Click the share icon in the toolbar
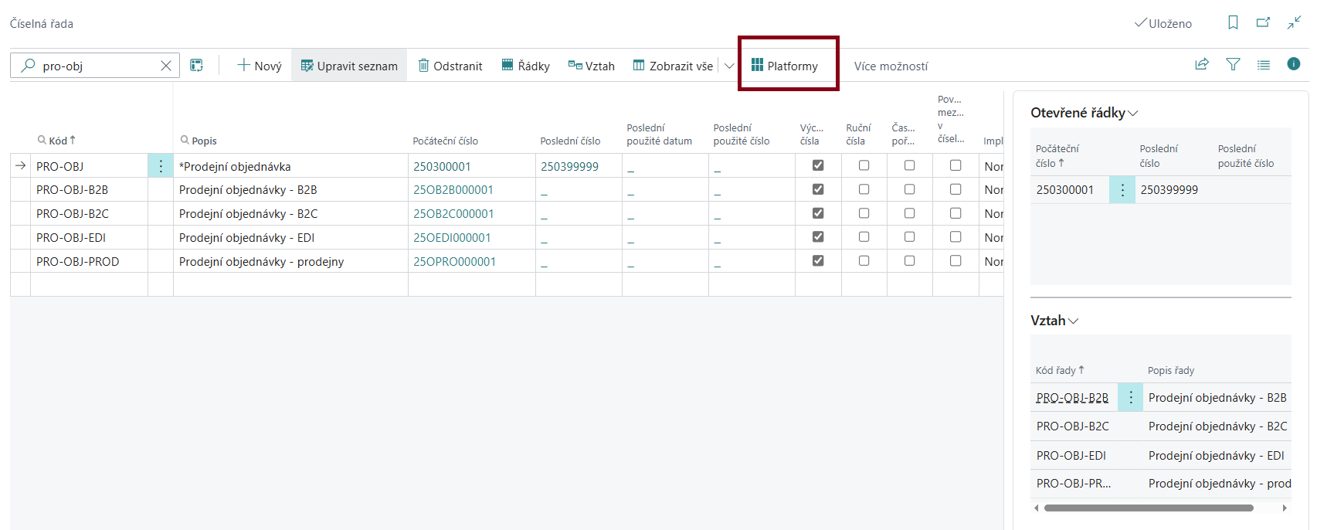This screenshot has width=1317, height=530. click(x=1202, y=65)
